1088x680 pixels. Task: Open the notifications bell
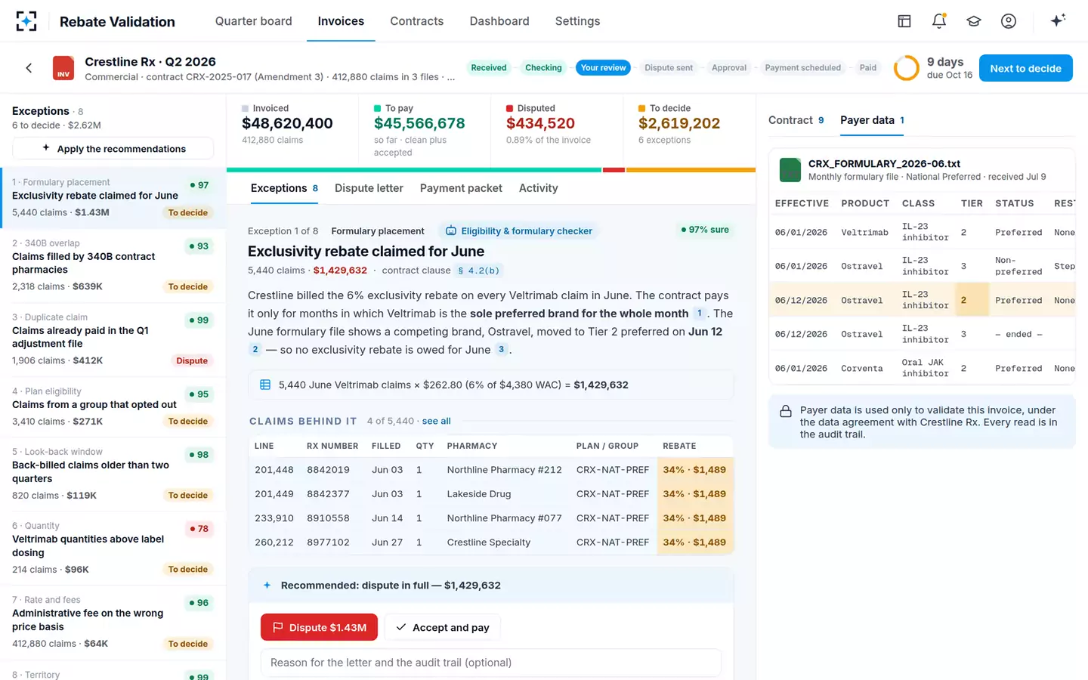pyautogui.click(x=939, y=21)
